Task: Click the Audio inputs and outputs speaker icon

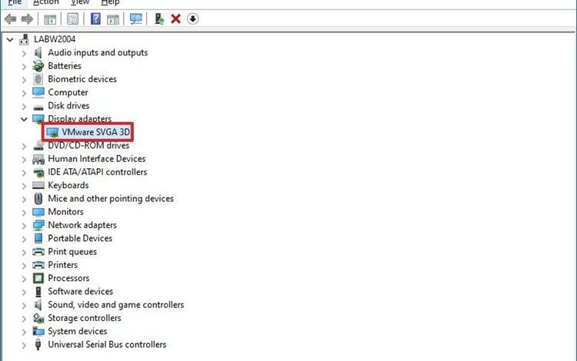Action: tap(38, 52)
